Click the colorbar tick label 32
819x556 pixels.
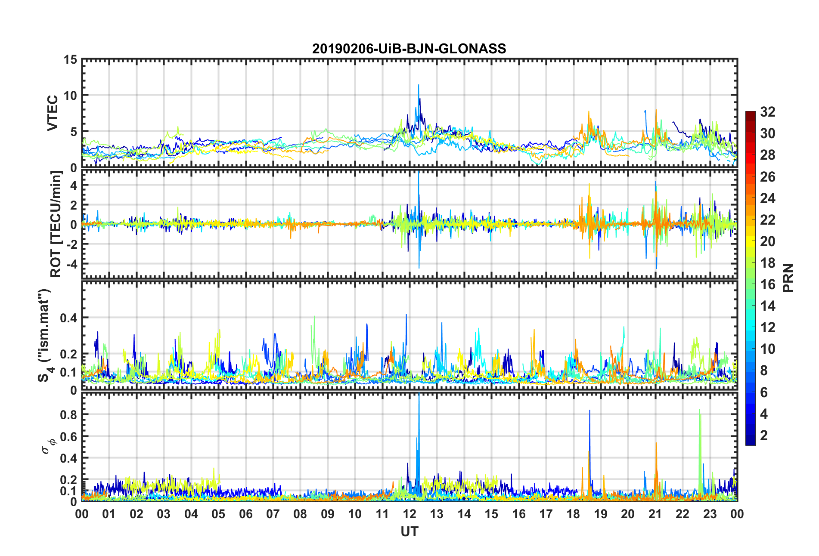tap(767, 112)
